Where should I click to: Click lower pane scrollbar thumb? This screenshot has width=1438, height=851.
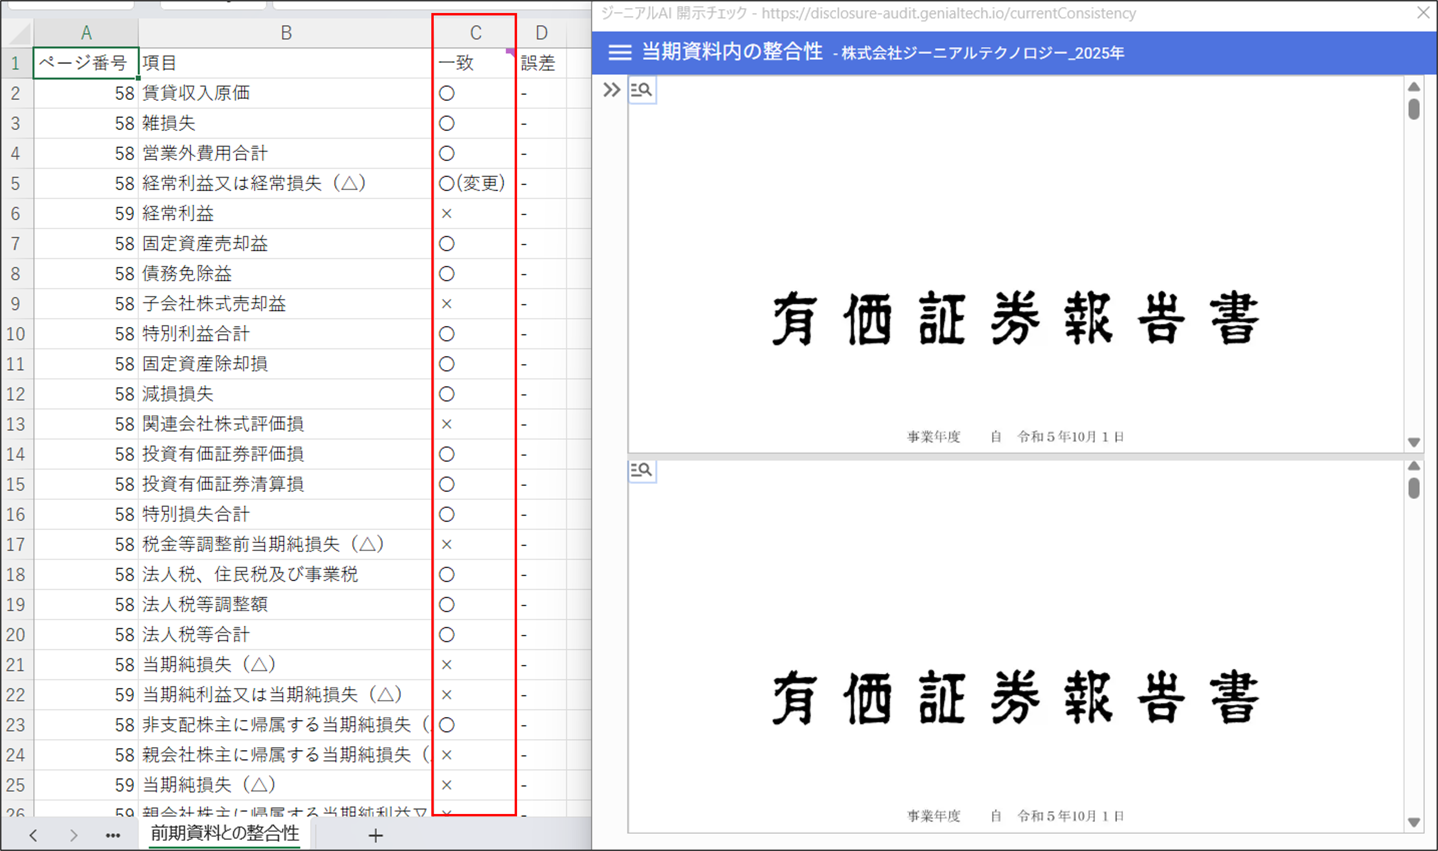click(x=1414, y=488)
